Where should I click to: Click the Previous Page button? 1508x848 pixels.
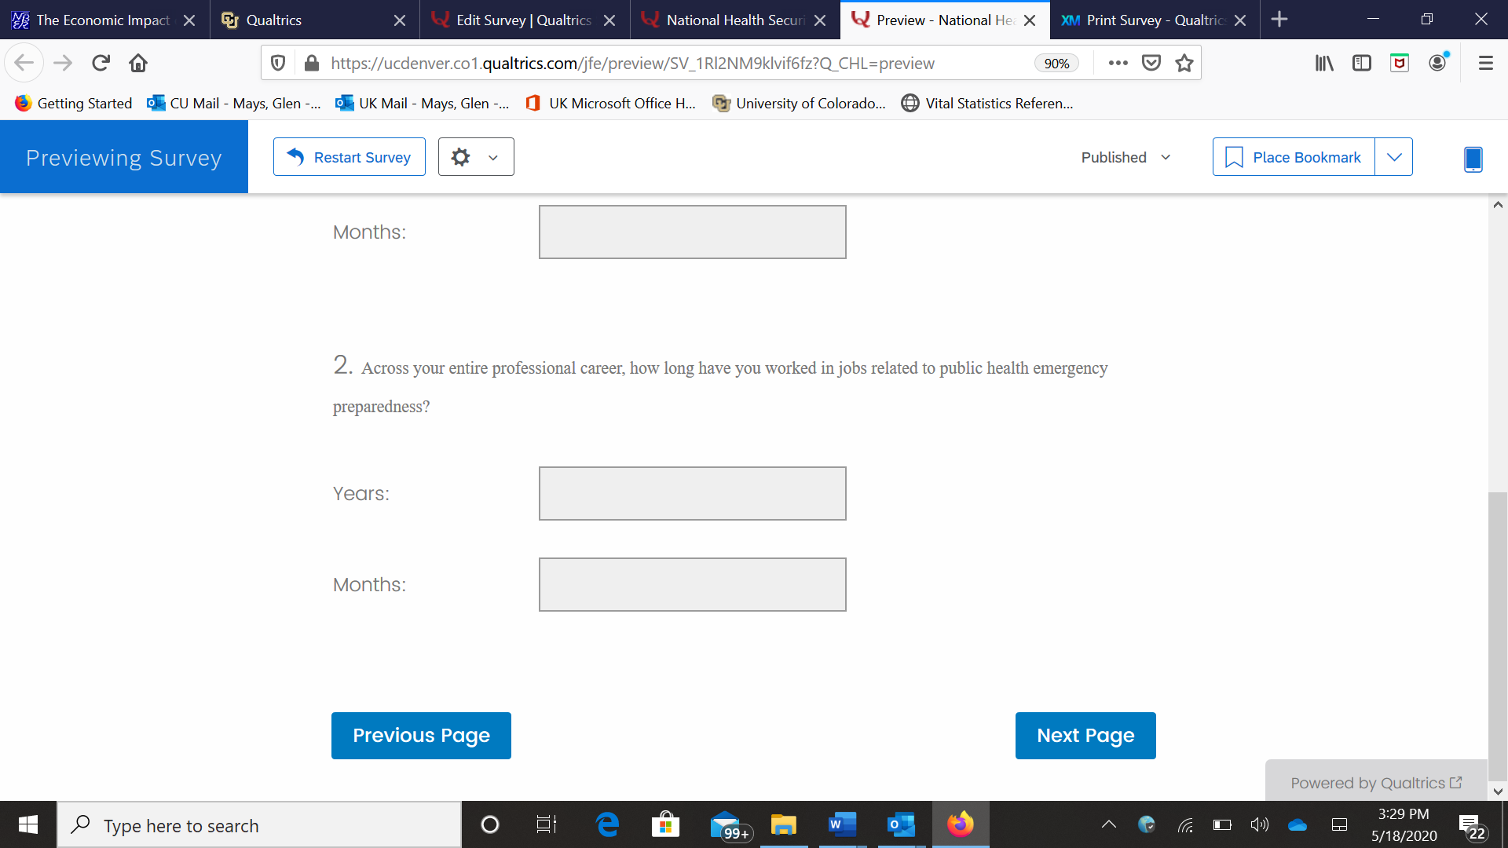421,736
